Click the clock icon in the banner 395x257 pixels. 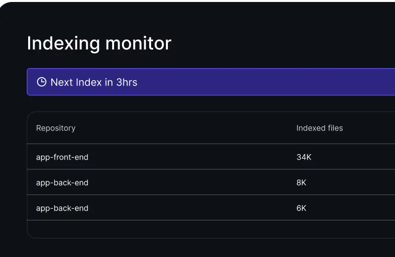click(42, 82)
